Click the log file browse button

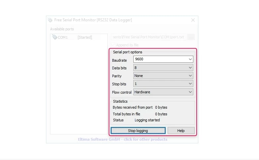pos(191,37)
